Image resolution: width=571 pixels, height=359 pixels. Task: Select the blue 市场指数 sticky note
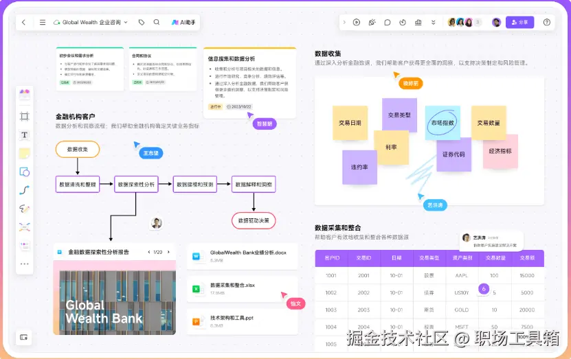click(x=443, y=123)
